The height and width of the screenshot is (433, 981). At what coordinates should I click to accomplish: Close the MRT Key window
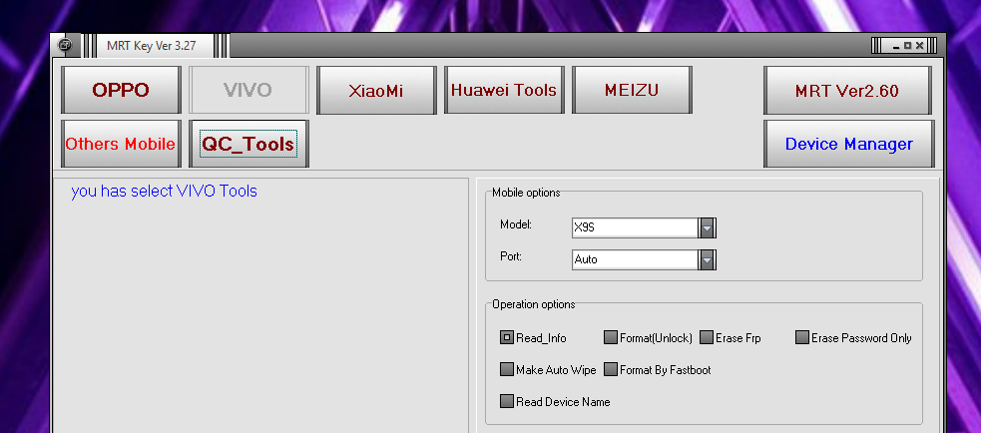click(919, 46)
